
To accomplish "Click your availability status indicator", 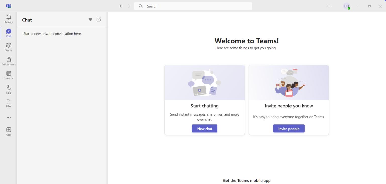I will (349, 8).
